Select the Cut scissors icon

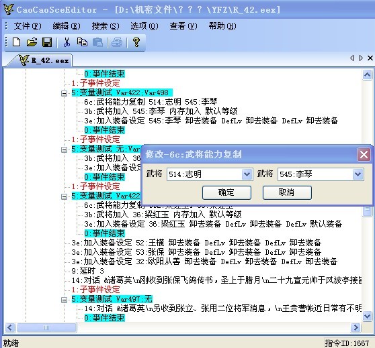[x=67, y=42]
